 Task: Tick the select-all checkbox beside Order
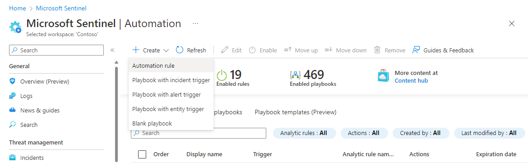pos(142,154)
